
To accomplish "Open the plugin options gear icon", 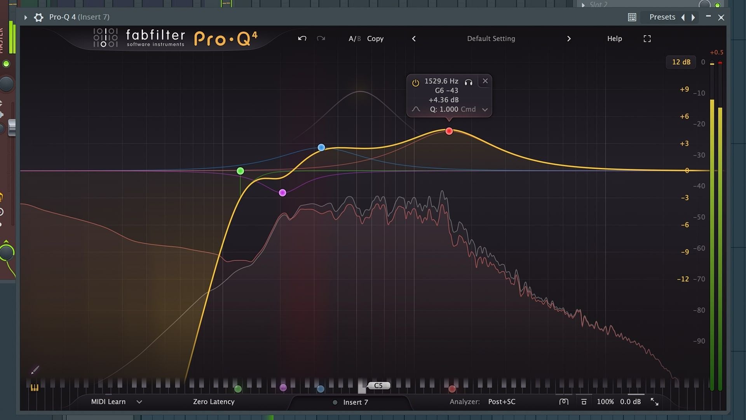I will point(38,17).
